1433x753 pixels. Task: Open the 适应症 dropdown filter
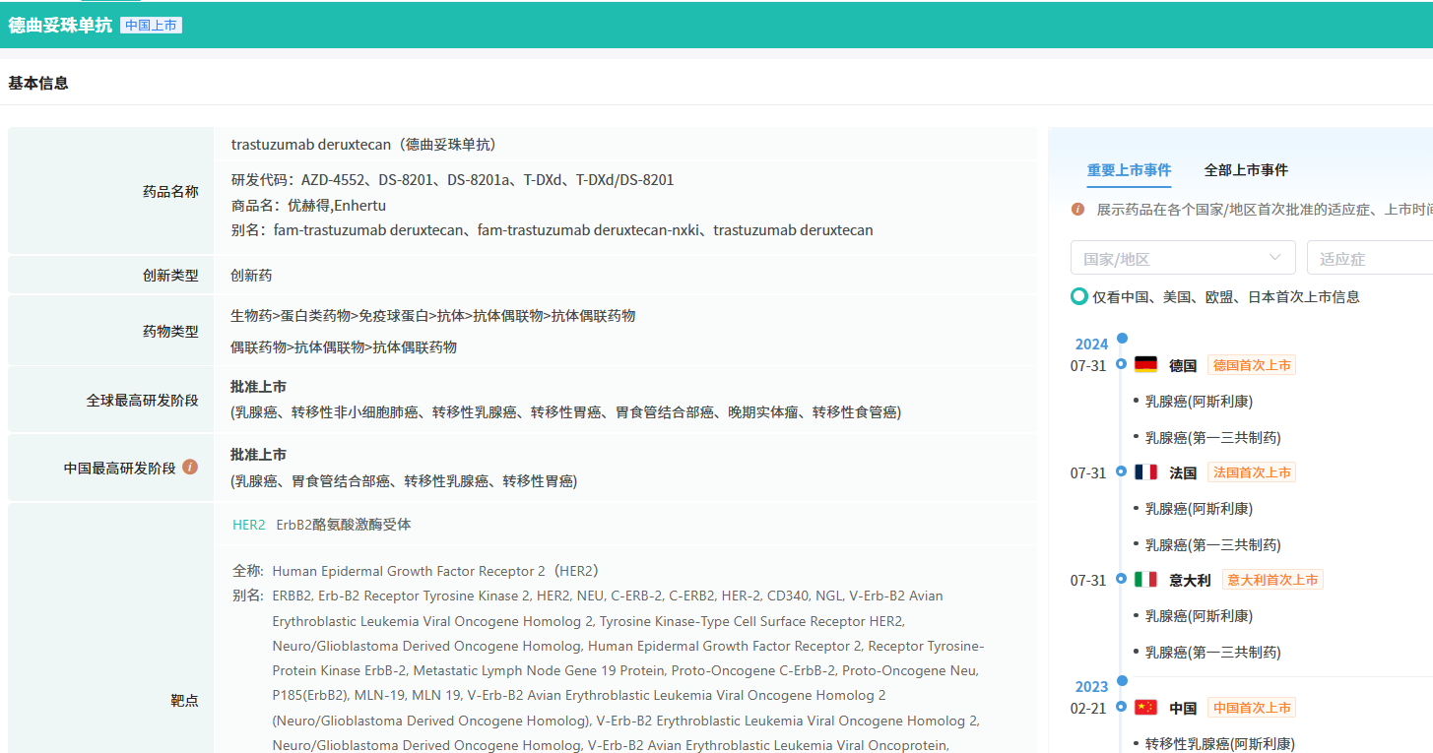tap(1369, 259)
